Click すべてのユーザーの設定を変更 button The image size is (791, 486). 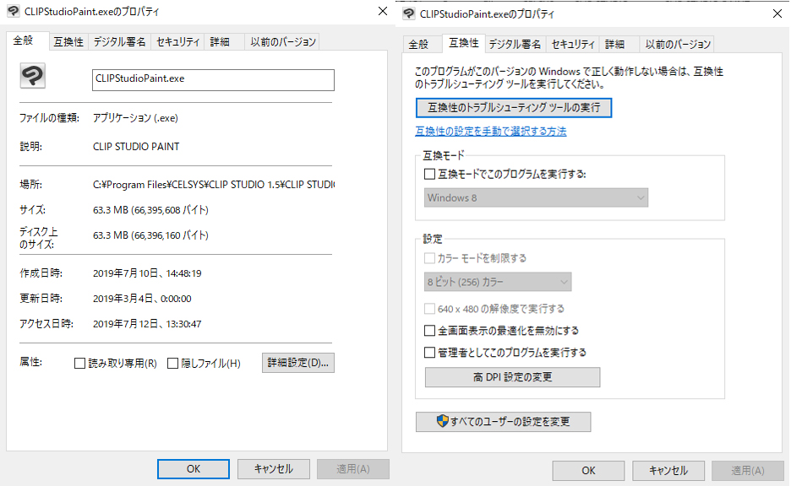[x=503, y=422]
